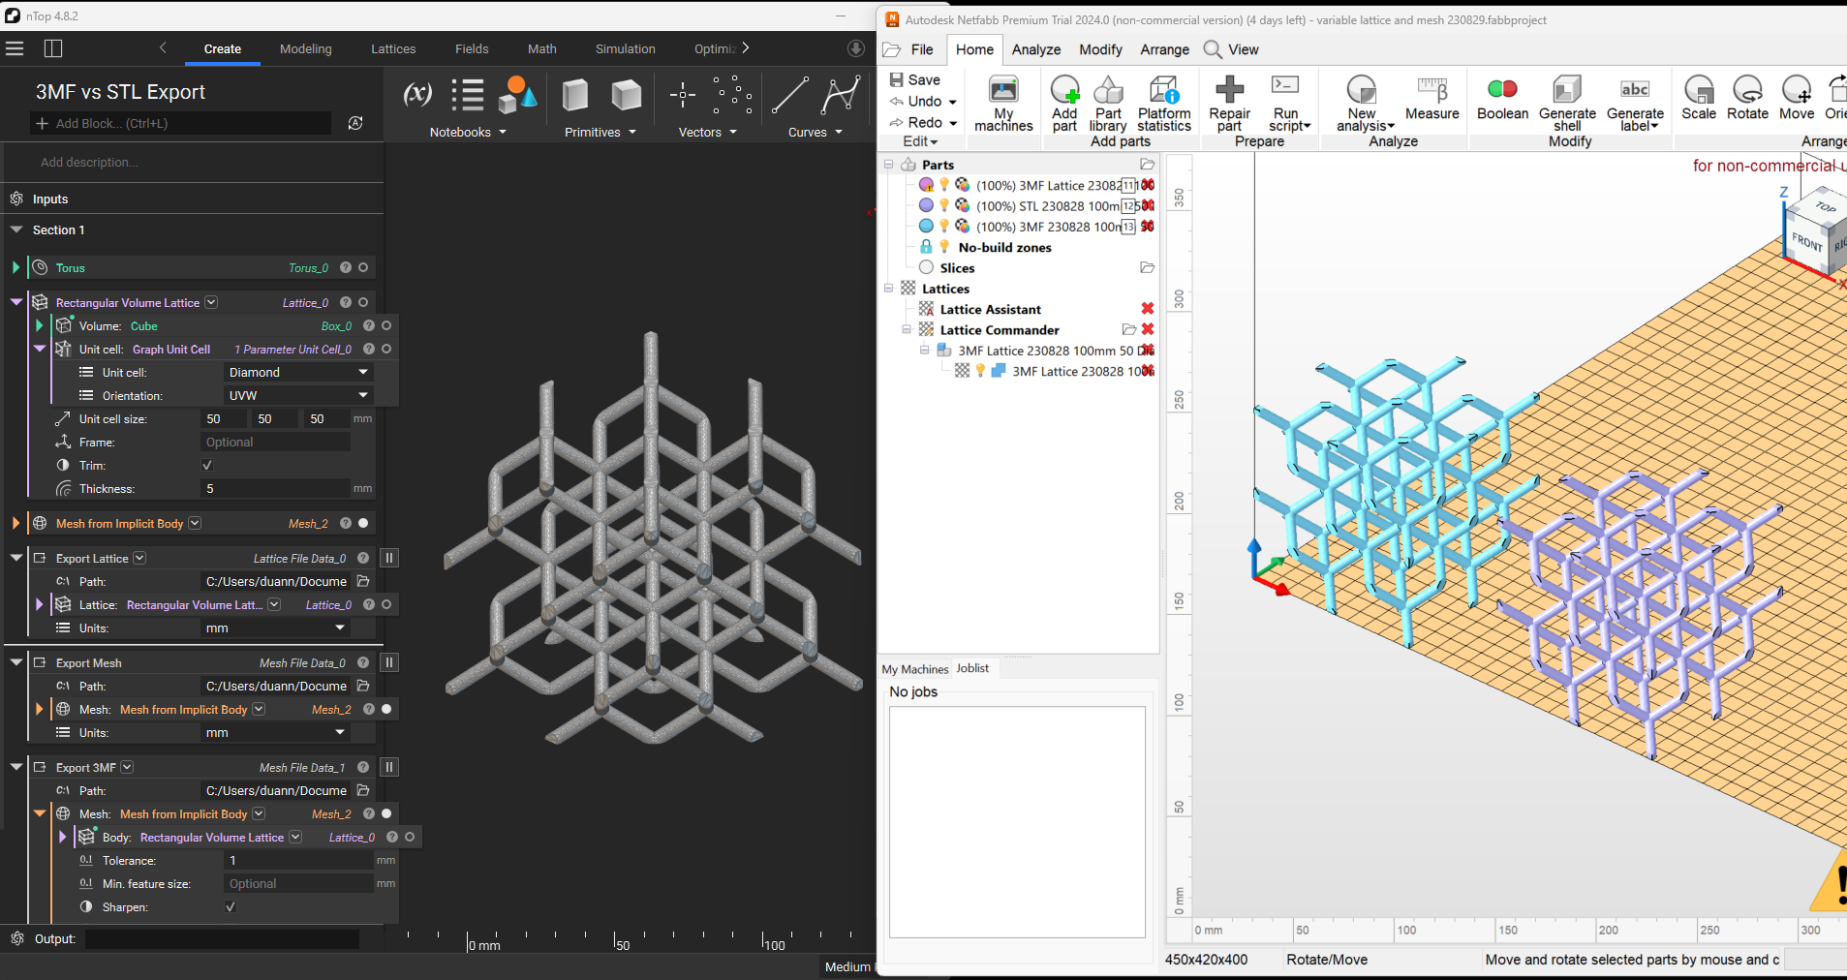
Task: Open the Repair part tool
Action: [x=1229, y=91]
